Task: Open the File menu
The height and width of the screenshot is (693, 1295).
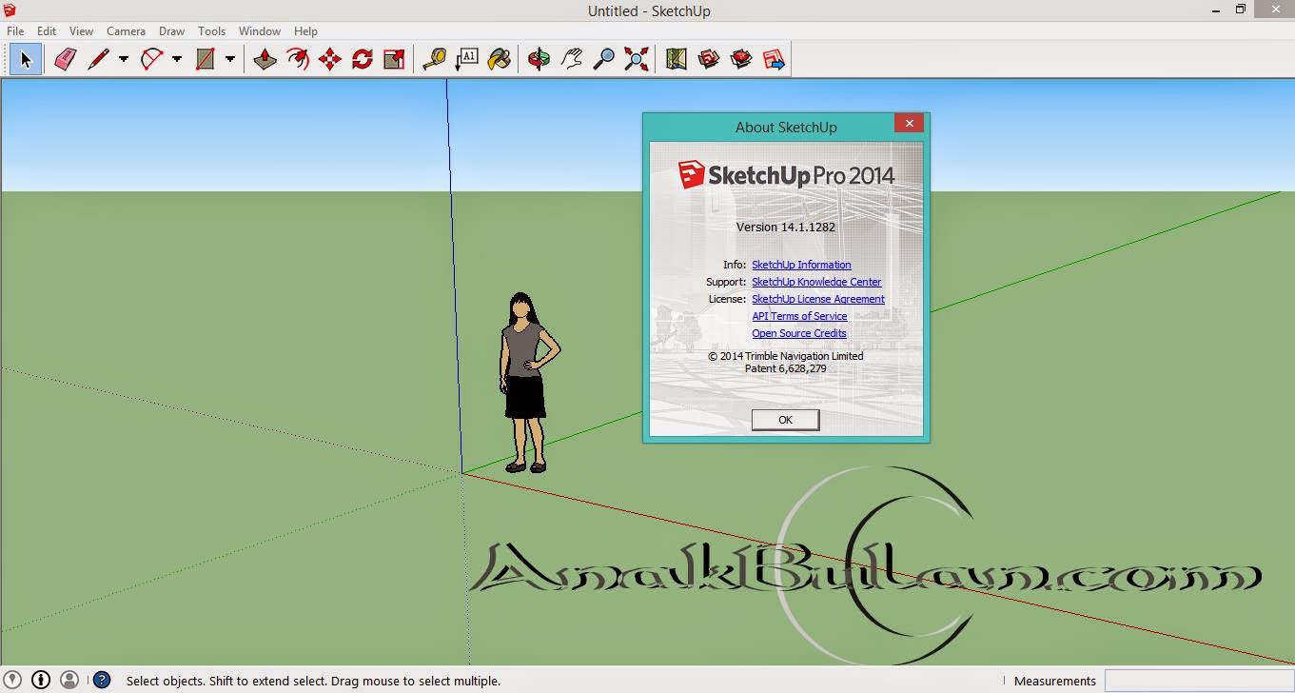Action: tap(15, 31)
